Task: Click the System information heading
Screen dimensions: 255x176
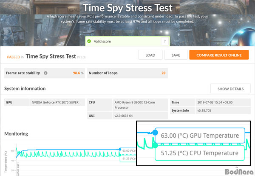Action: coord(25,89)
